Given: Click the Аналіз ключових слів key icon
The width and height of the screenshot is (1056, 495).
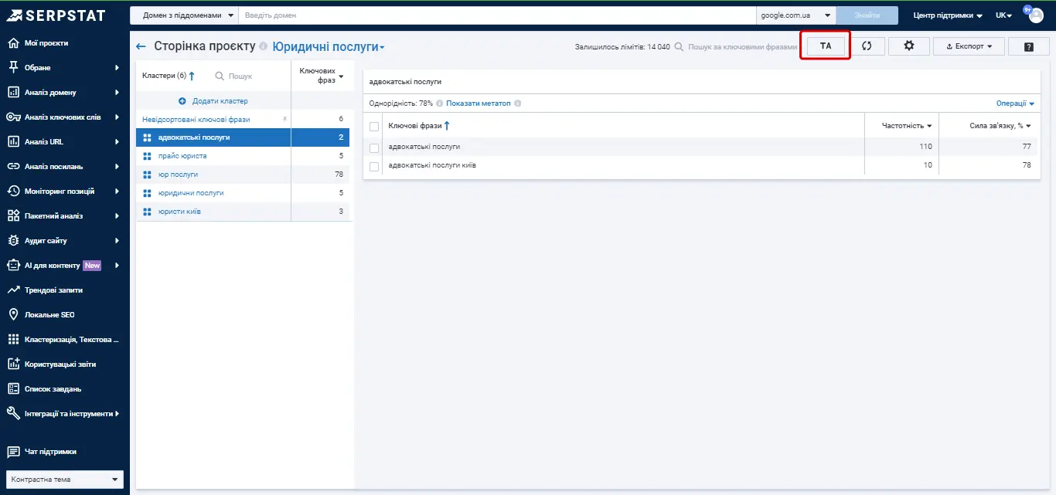Looking at the screenshot, I should point(13,117).
